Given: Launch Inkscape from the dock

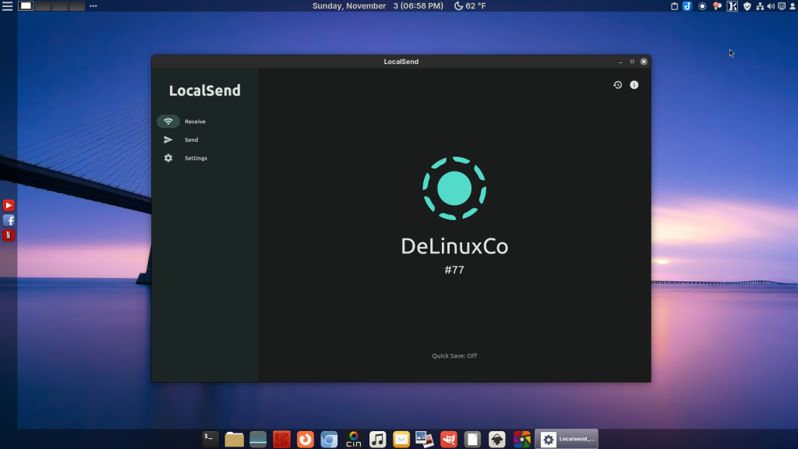Looking at the screenshot, I should [x=496, y=440].
